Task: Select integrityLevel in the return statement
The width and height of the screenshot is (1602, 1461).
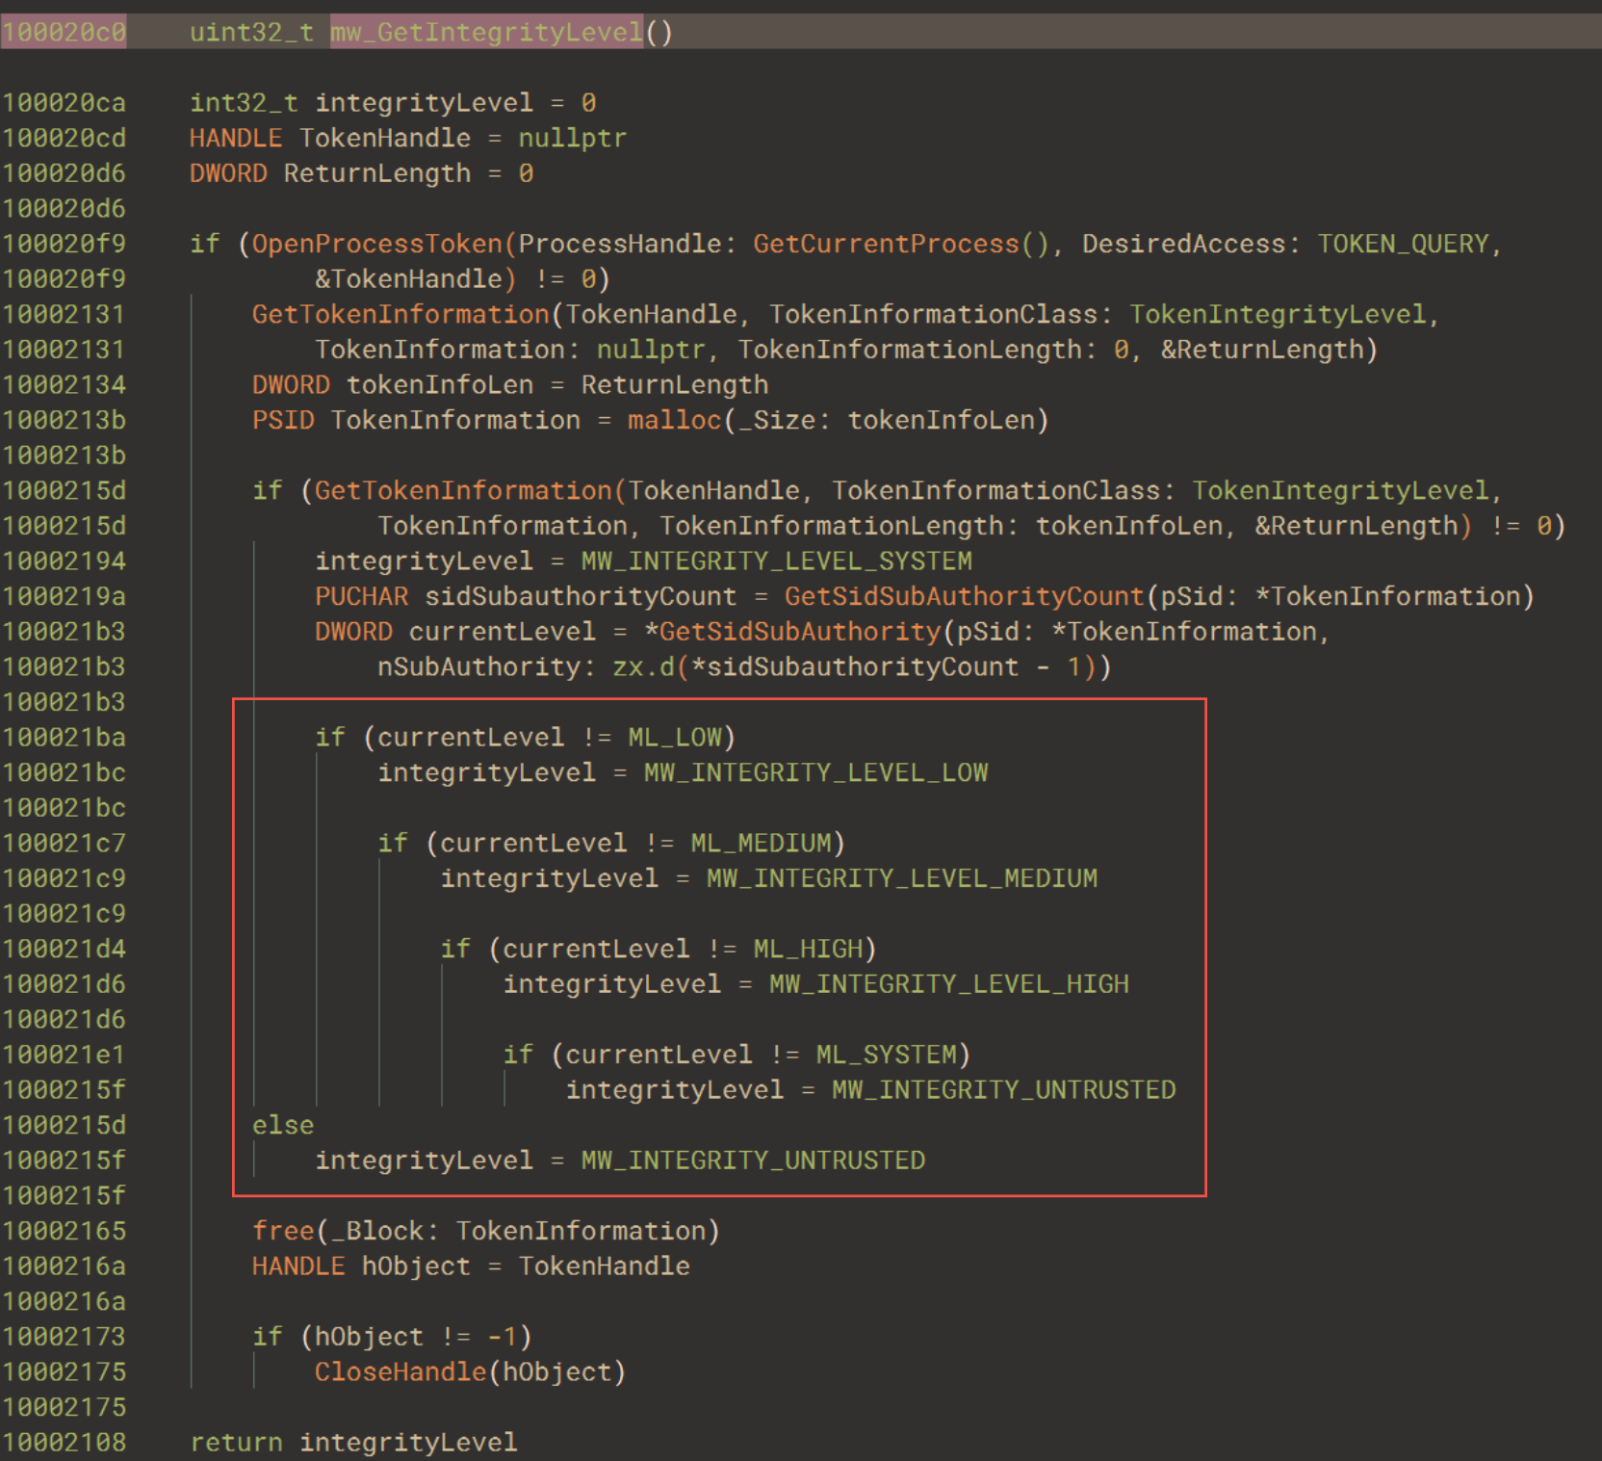Action: [408, 1442]
